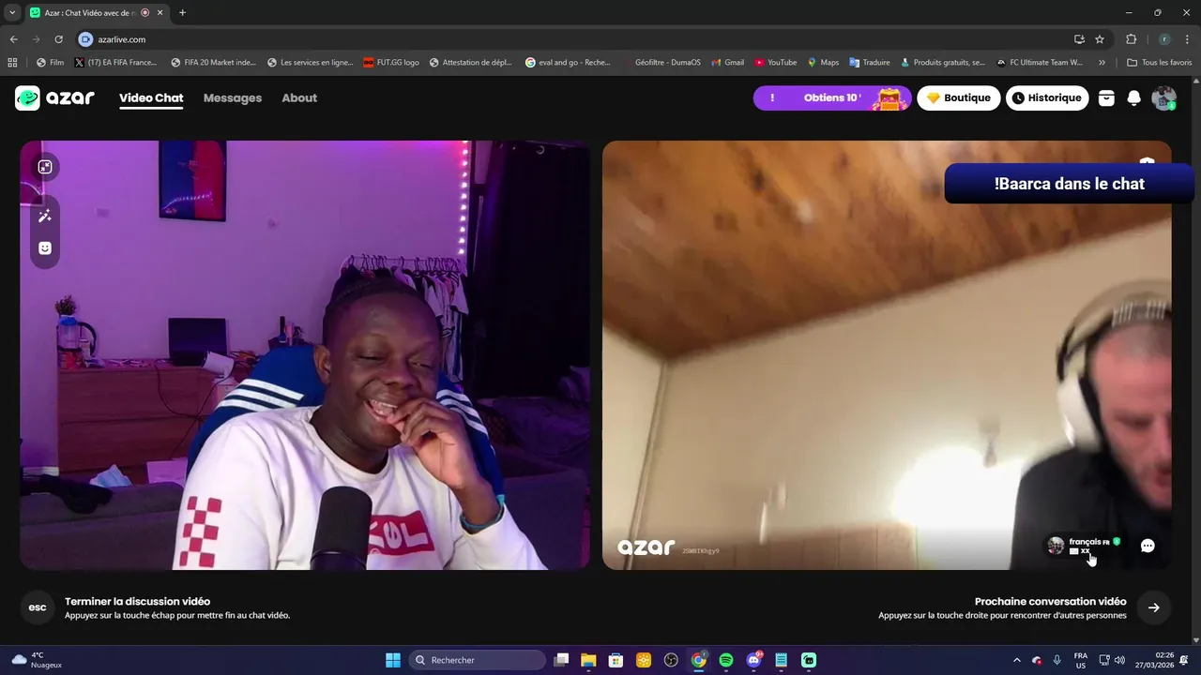
Task: Open Notepad from the taskbar
Action: tap(781, 660)
